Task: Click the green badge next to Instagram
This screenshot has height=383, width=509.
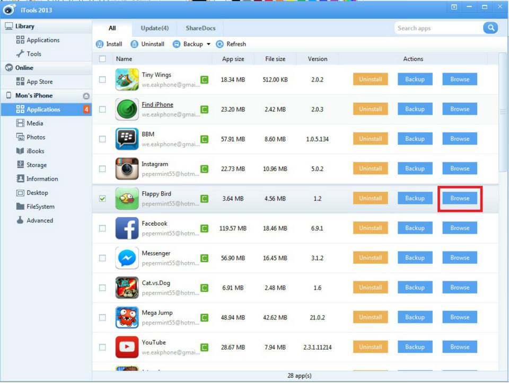Action: 204,168
